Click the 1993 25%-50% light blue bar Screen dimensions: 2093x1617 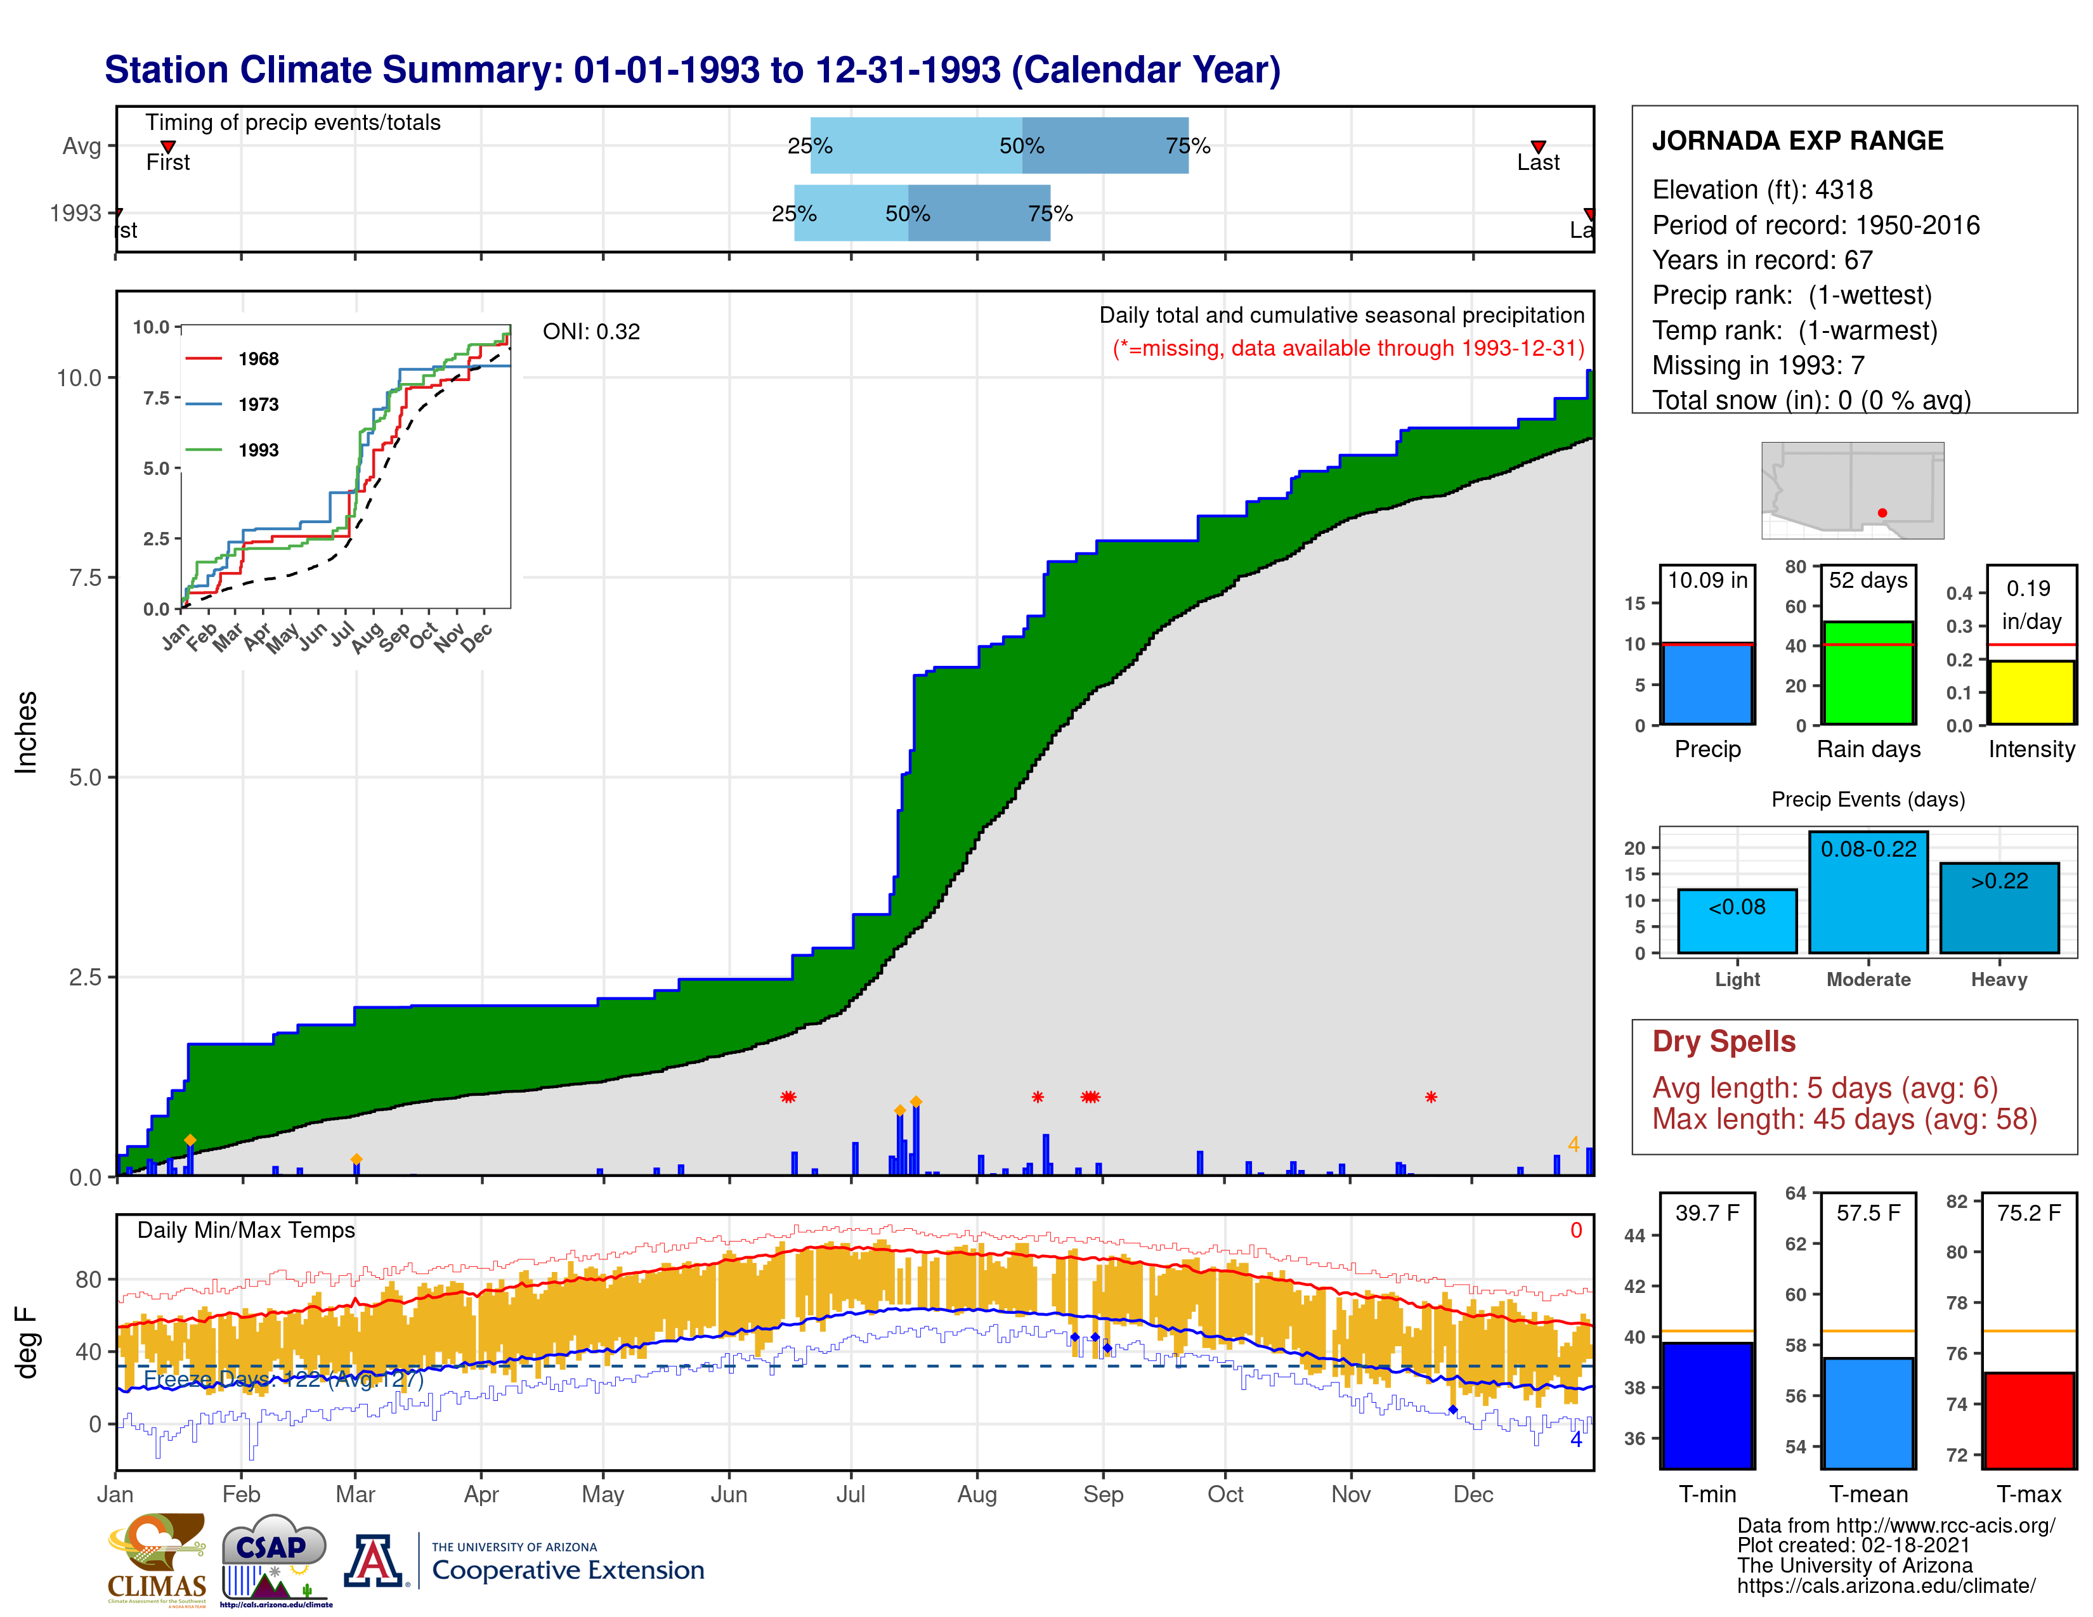pos(851,212)
